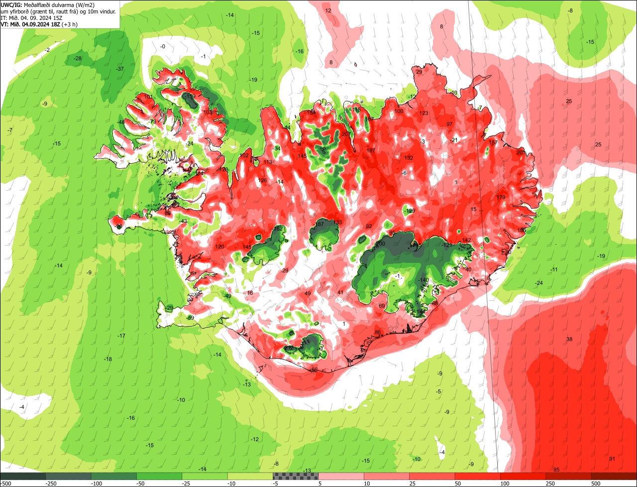Click the map value '86' near the south coast
Image resolution: width=637 pixels, height=487 pixels.
point(378,332)
